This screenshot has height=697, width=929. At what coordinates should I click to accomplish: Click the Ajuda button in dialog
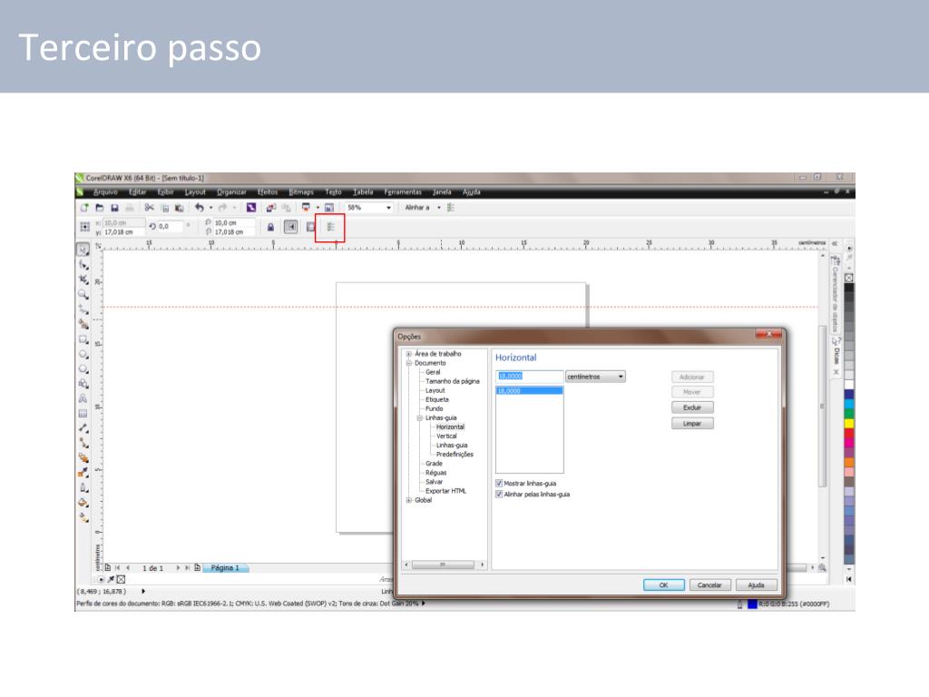pos(756,585)
